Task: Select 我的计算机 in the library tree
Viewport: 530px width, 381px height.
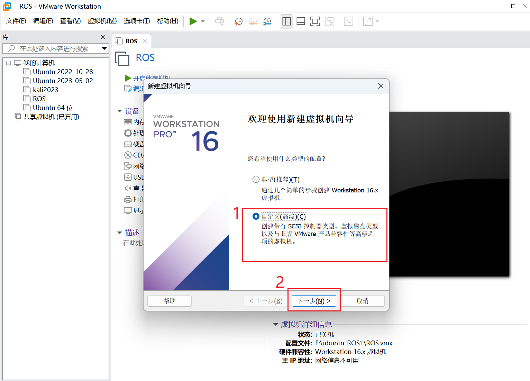Action: click(x=39, y=63)
